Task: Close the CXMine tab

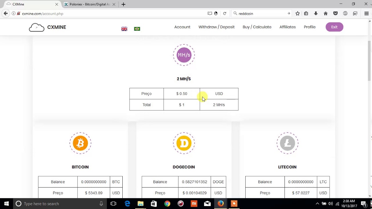Action: pos(57,4)
